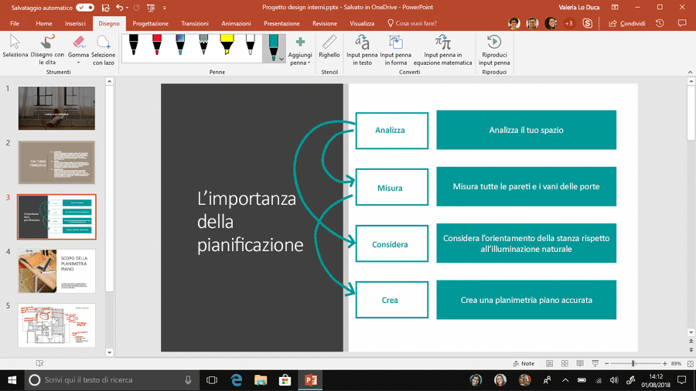
Task: Click the Analizza box on slide
Action: pos(391,131)
